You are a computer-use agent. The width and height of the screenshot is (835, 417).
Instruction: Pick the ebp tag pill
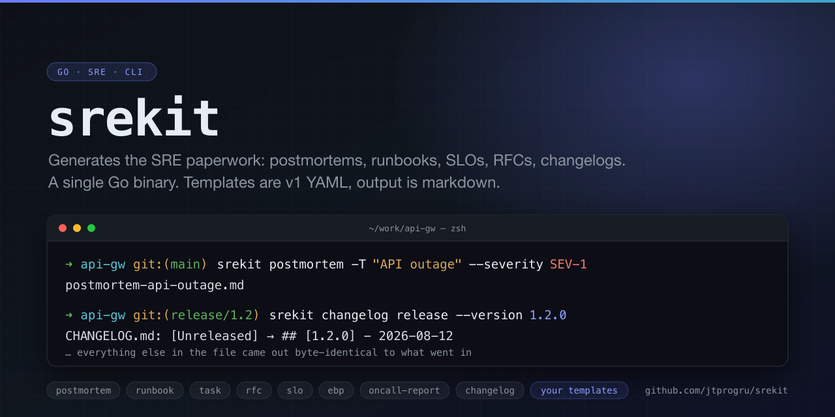point(336,390)
